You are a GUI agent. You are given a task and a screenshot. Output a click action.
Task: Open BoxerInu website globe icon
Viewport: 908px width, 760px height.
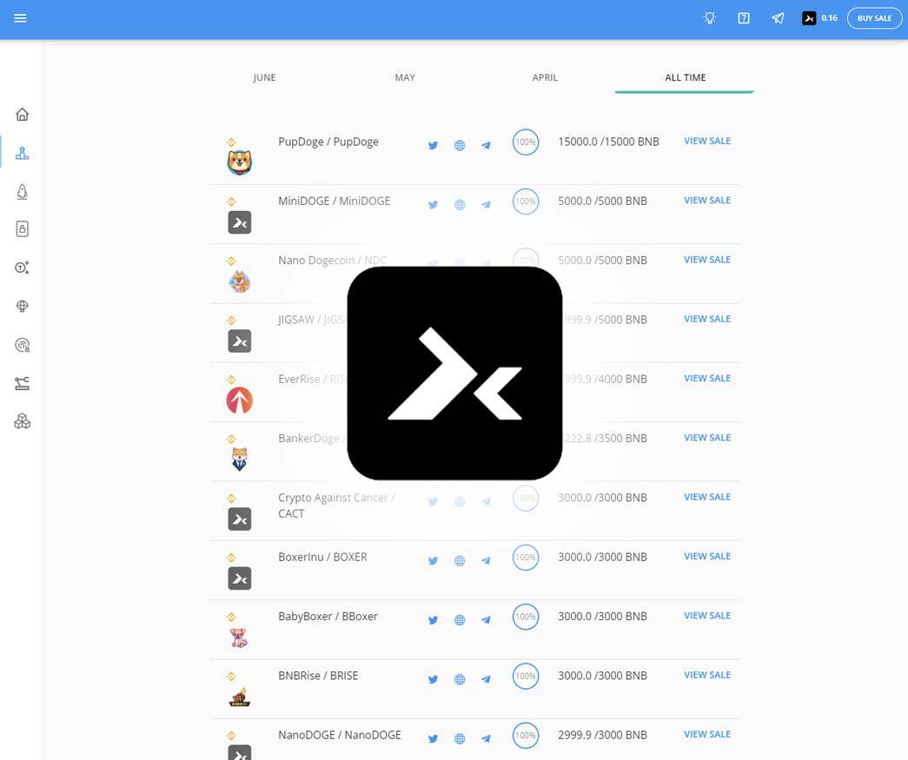pyautogui.click(x=460, y=561)
